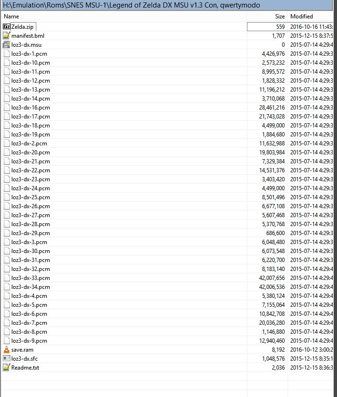Select the loz3-dx-26.pcm file name
Screen dimensions: 337x397
(31, 206)
